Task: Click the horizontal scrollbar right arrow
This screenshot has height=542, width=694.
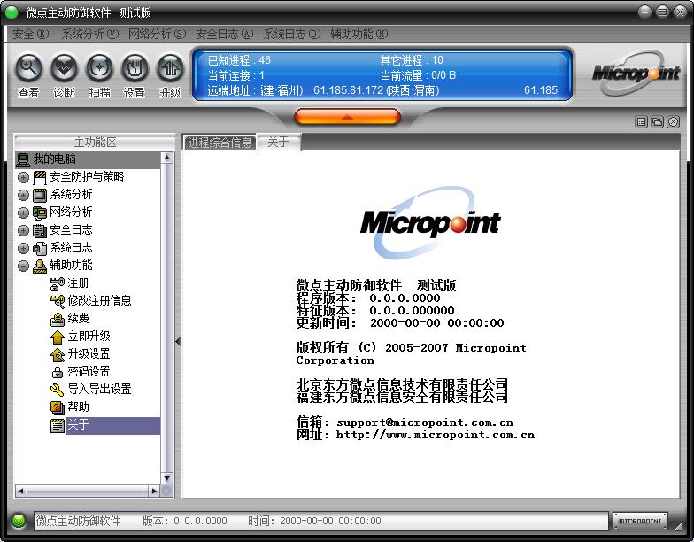Action: click(154, 491)
